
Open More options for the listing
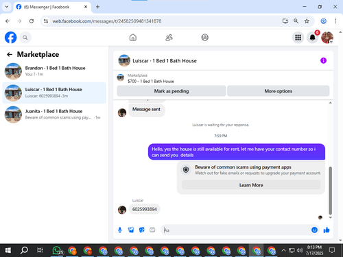click(279, 91)
